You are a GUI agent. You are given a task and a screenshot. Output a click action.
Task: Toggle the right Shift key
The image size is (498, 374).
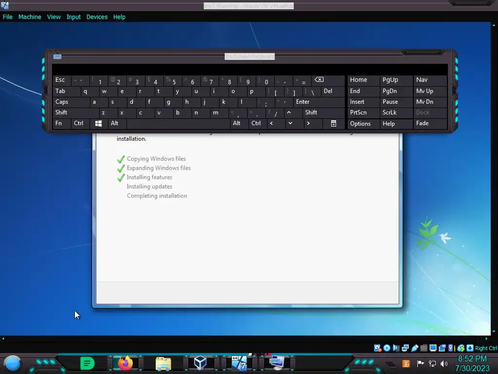click(323, 112)
